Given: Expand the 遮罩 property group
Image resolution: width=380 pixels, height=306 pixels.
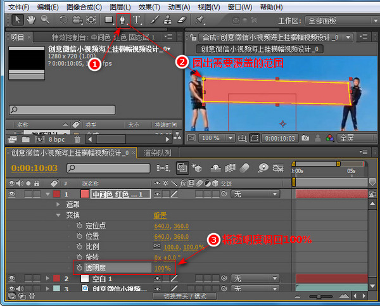Looking at the screenshot, I should click(58, 205).
